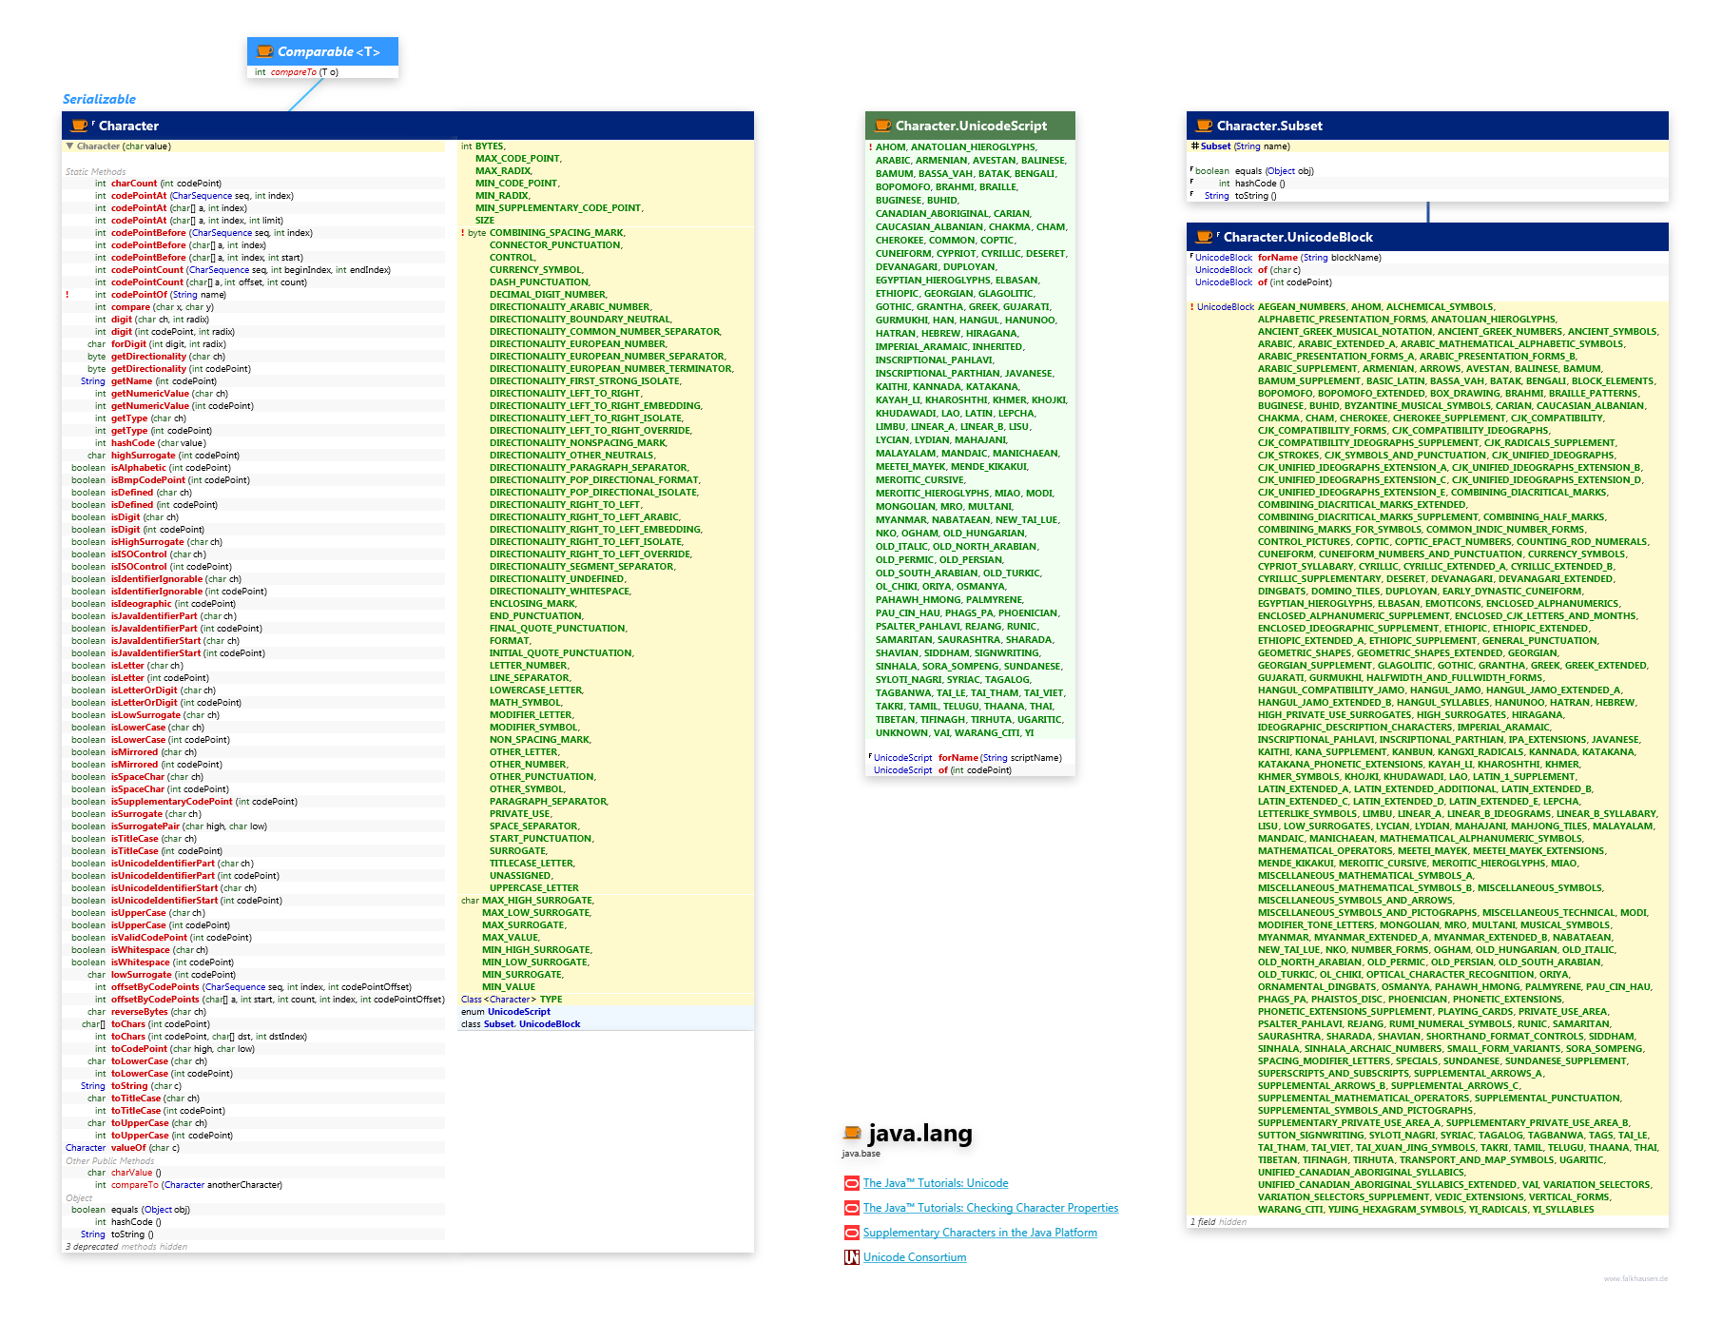
Task: Click forName (String scriptName) in UnicodeScript
Action: click(1000, 758)
